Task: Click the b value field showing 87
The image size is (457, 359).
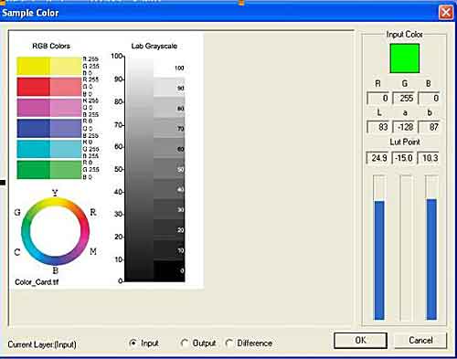Action: pos(429,127)
